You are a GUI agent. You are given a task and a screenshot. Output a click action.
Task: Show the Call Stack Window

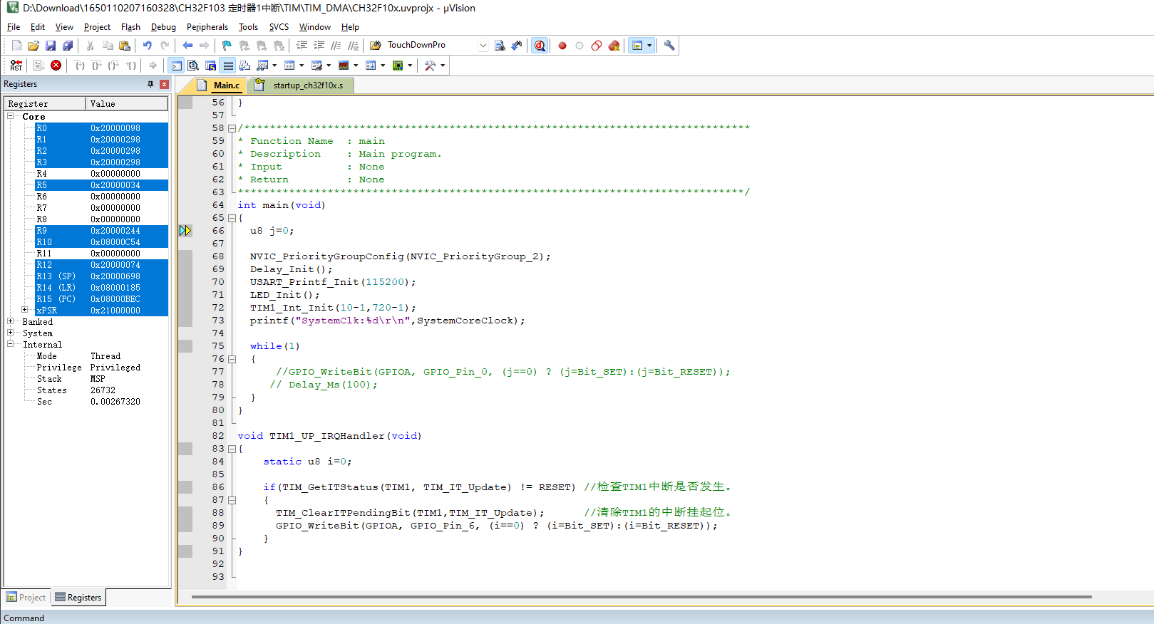coord(244,66)
